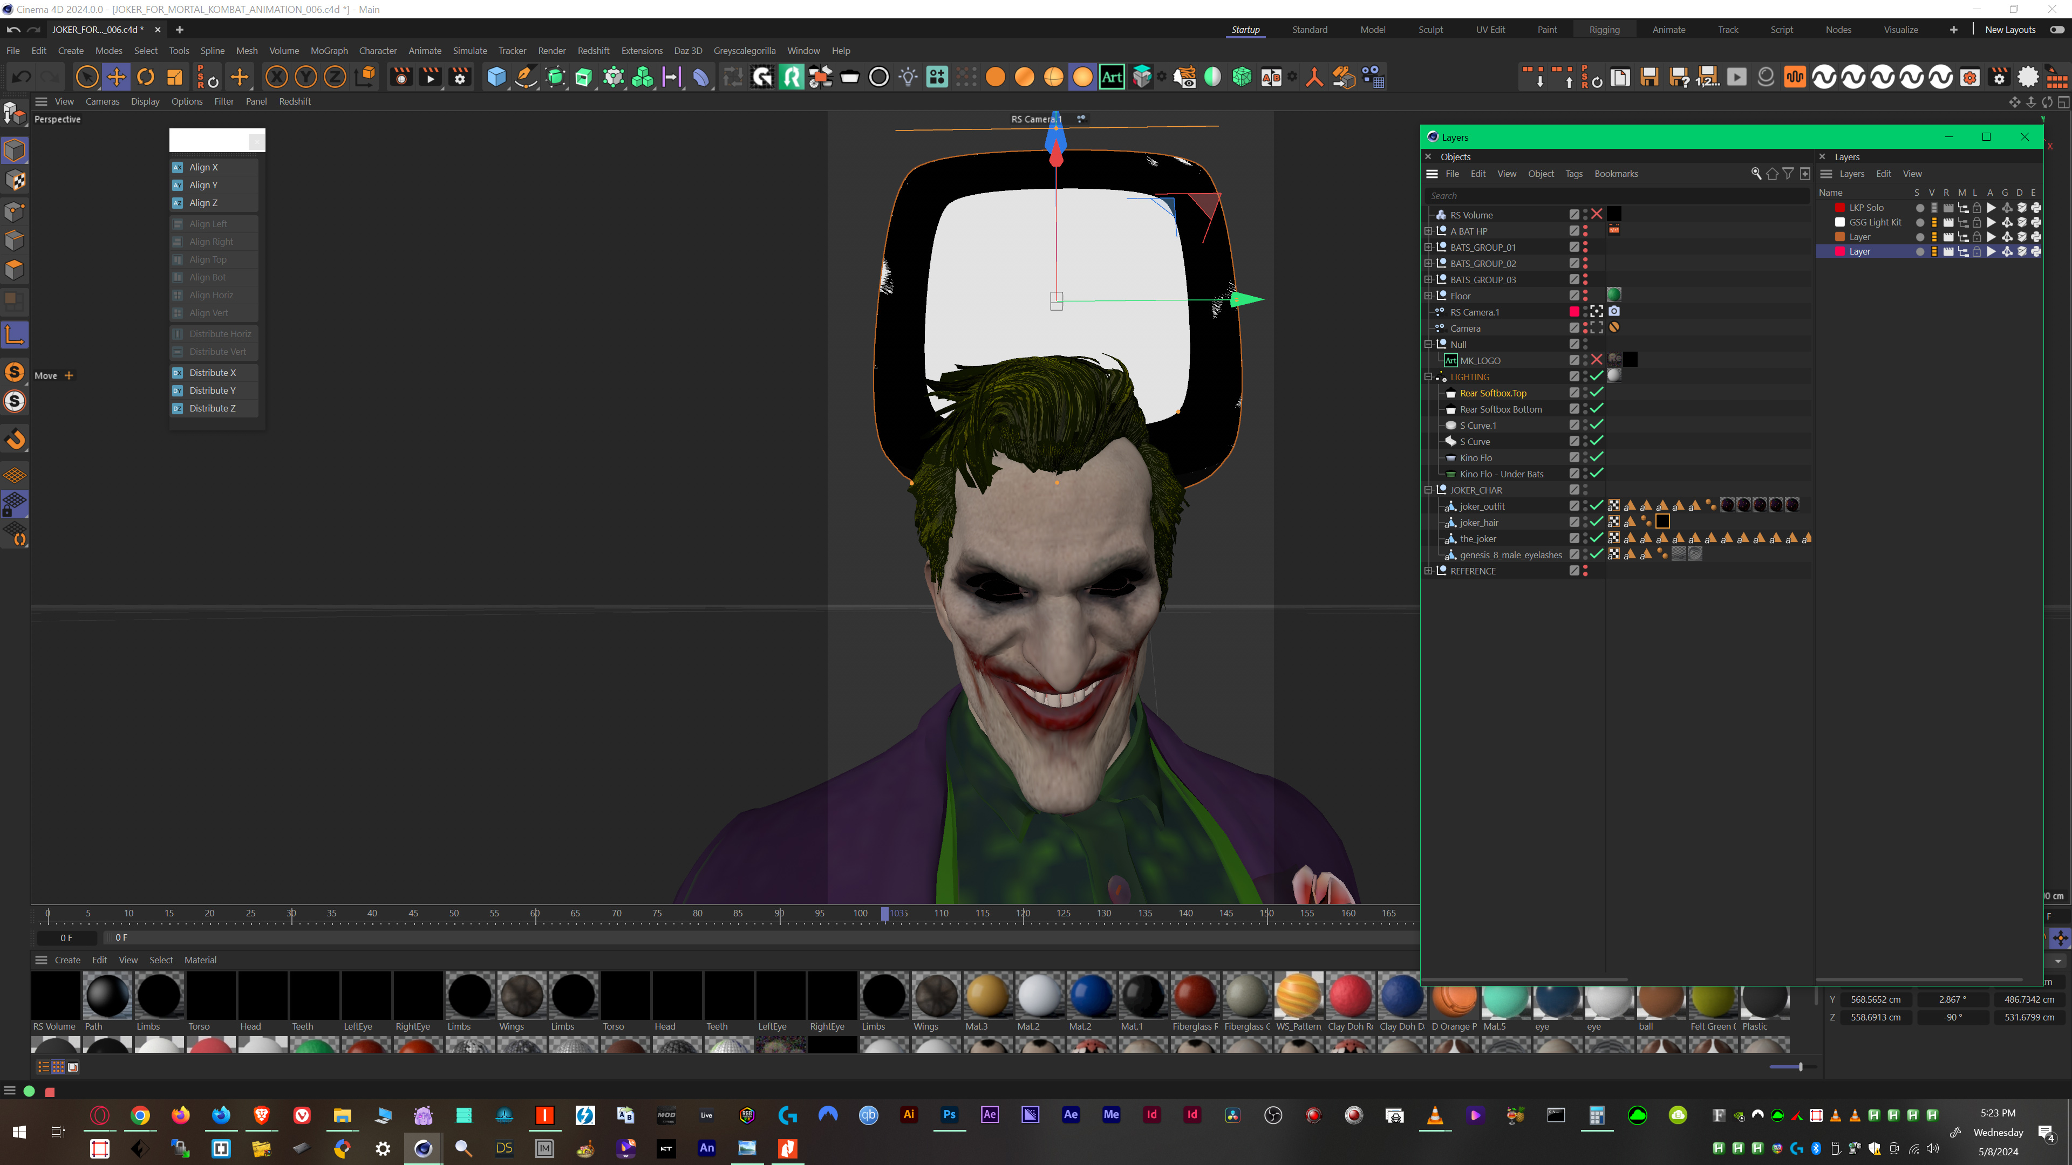Toggle Y axis lock
Screen dimensions: 2072x1165
coord(305,77)
